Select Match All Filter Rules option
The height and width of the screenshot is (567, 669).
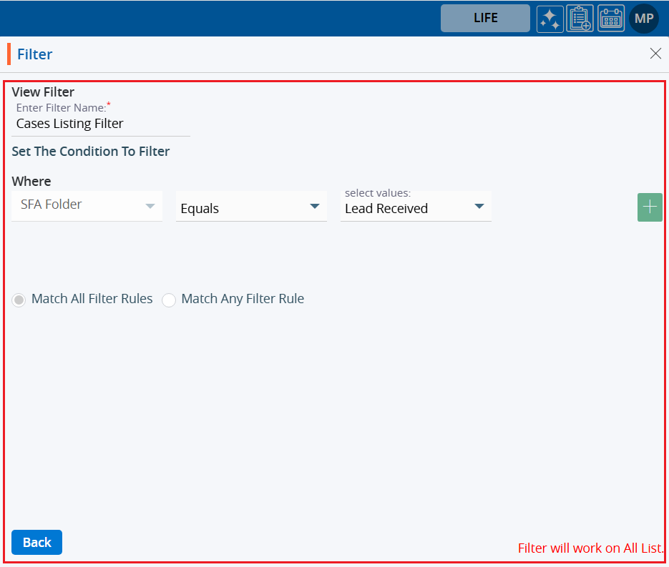pyautogui.click(x=19, y=300)
